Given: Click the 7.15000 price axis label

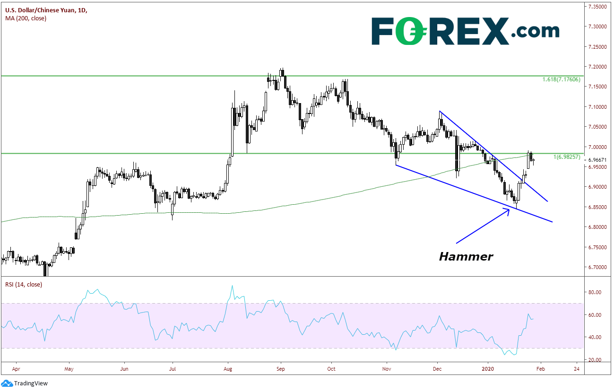Looking at the screenshot, I should tap(597, 87).
